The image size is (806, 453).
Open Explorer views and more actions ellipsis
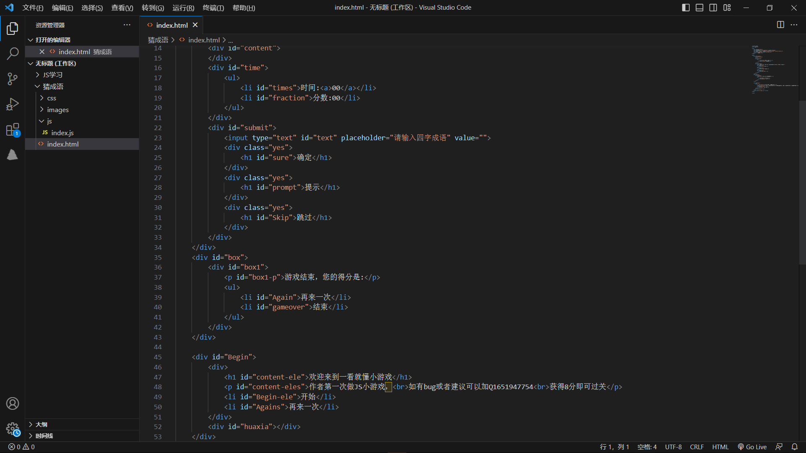coord(127,25)
